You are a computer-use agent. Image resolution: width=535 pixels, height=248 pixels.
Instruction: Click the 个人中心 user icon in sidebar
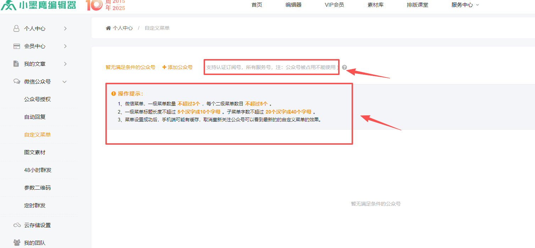[x=16, y=28]
